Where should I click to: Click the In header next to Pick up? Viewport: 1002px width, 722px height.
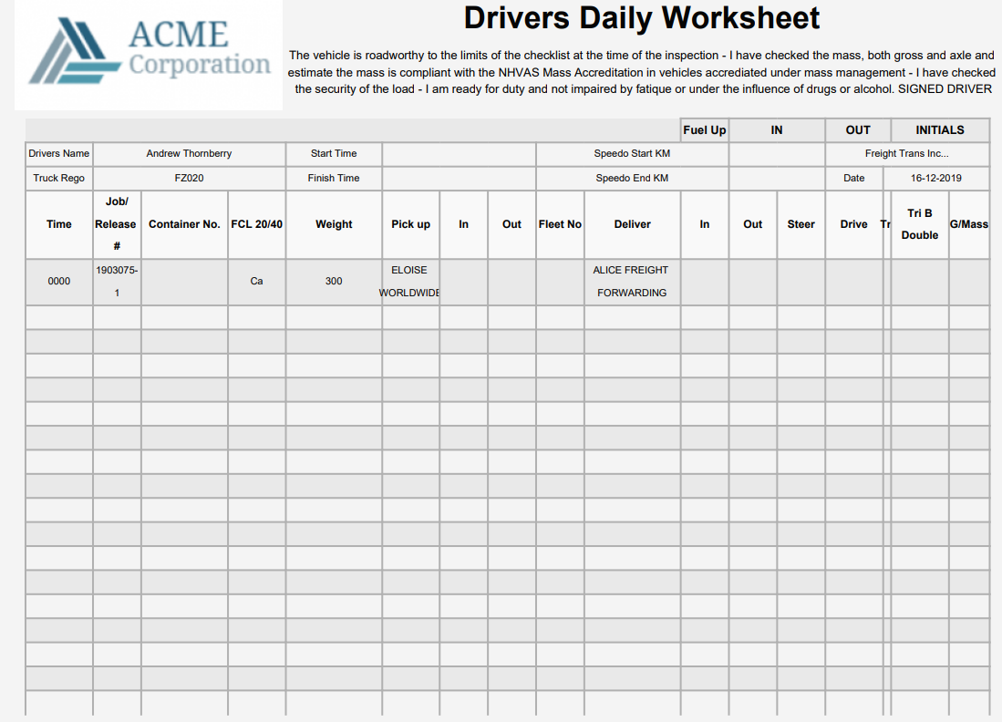(463, 224)
